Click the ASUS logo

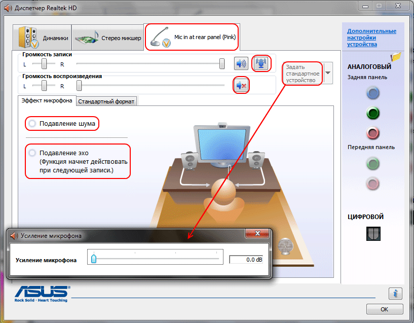[x=43, y=294]
